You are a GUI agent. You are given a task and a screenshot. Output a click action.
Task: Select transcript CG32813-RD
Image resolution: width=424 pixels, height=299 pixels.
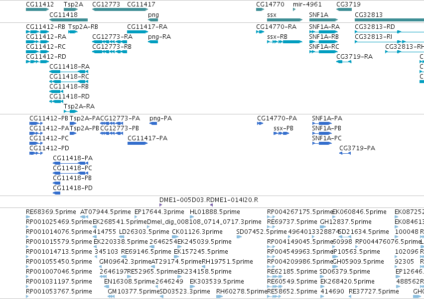tap(390, 32)
